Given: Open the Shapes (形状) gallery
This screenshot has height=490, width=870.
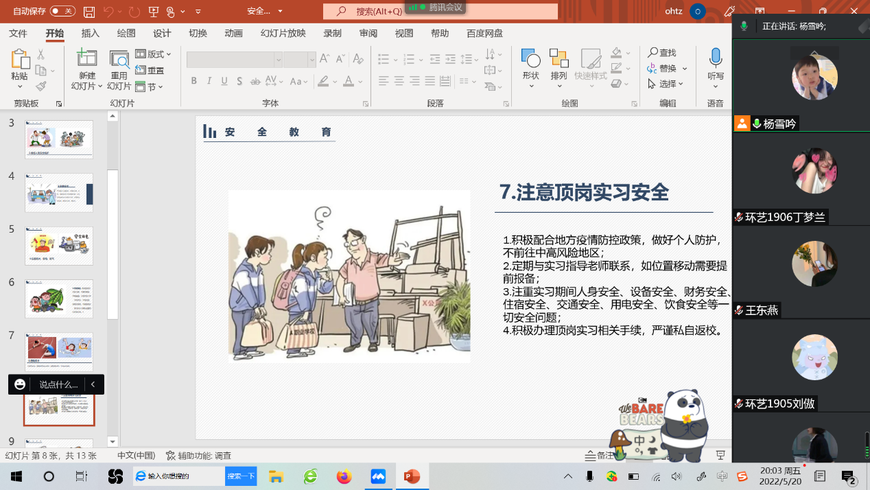Looking at the screenshot, I should pyautogui.click(x=530, y=60).
